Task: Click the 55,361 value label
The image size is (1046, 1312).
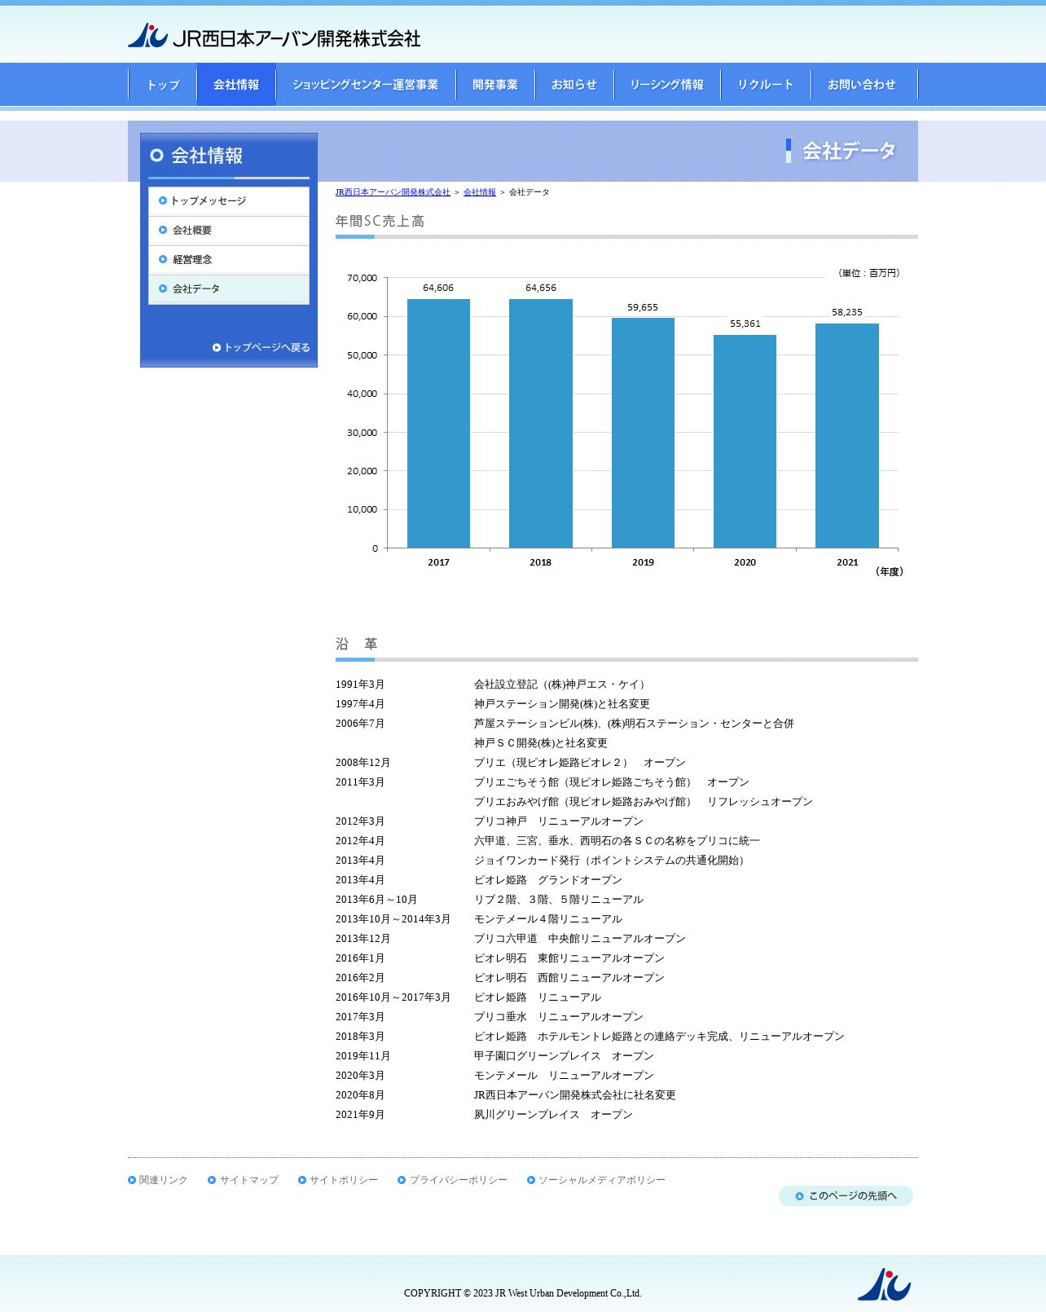Action: pyautogui.click(x=745, y=324)
